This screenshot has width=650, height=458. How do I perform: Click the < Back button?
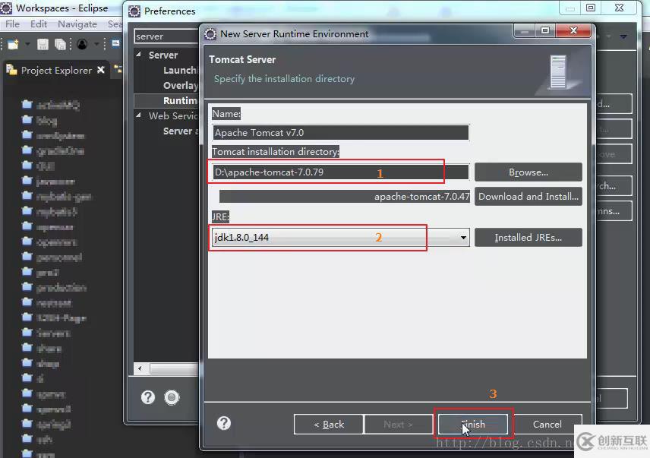329,425
